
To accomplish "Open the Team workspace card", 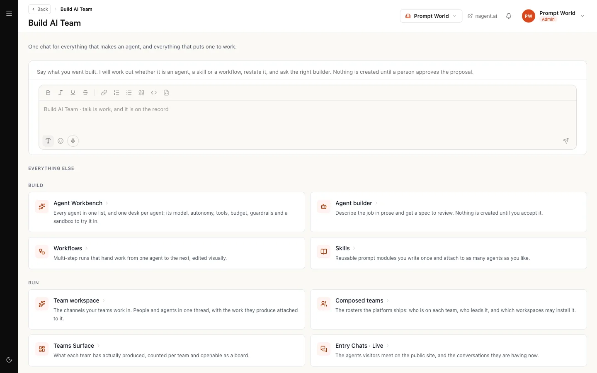I will pos(167,309).
